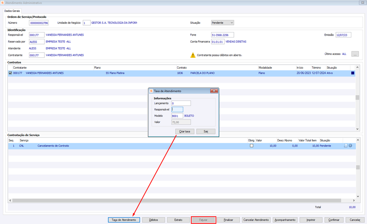The height and width of the screenshot is (224, 367).
Task: Click the Sair button in the dialog
Action: 206,131
